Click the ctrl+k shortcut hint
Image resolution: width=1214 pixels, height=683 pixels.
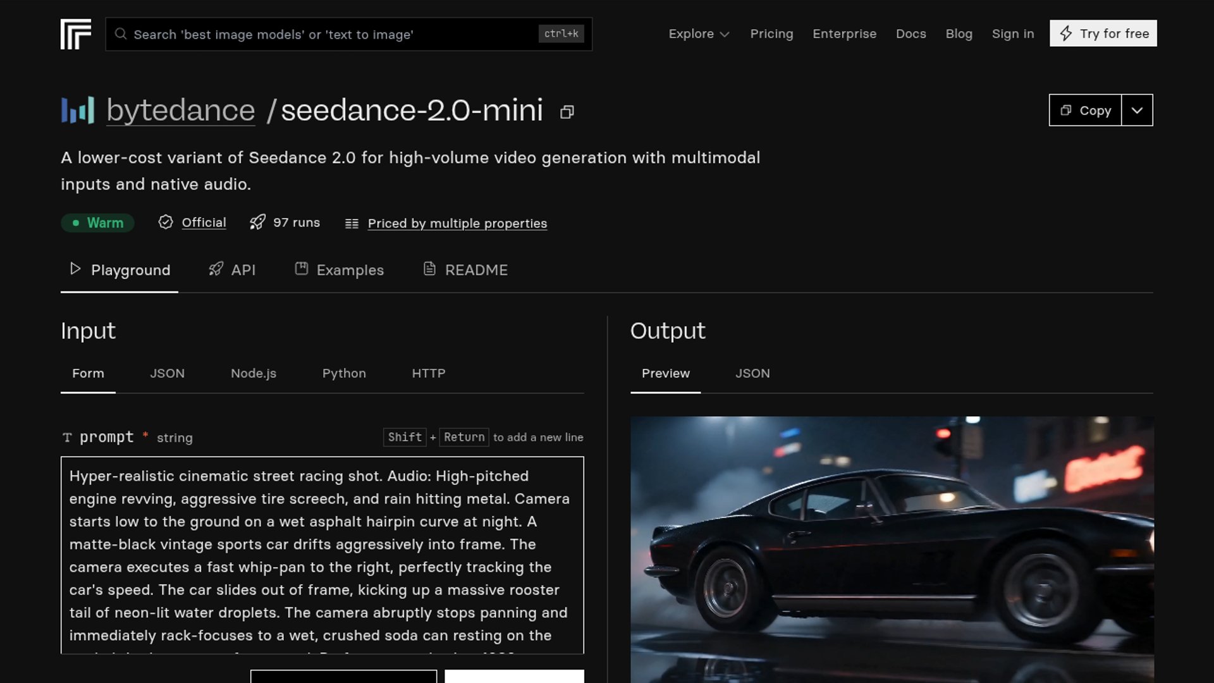pos(561,34)
